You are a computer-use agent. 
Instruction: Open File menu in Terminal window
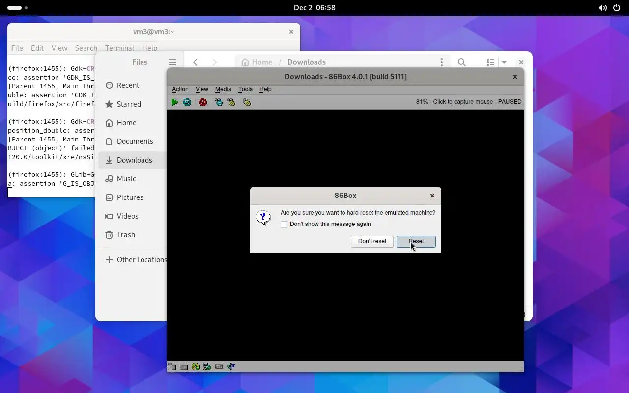click(17, 48)
